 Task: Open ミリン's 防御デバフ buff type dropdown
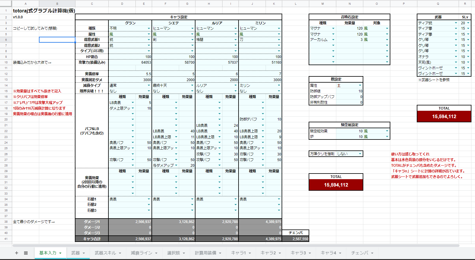point(263,119)
